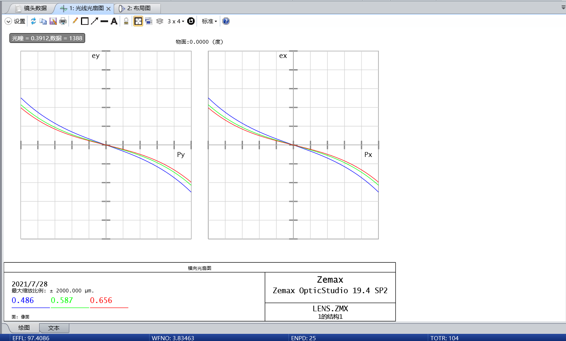Click the copy window icon
Screen dimensions: 566x341
point(43,21)
